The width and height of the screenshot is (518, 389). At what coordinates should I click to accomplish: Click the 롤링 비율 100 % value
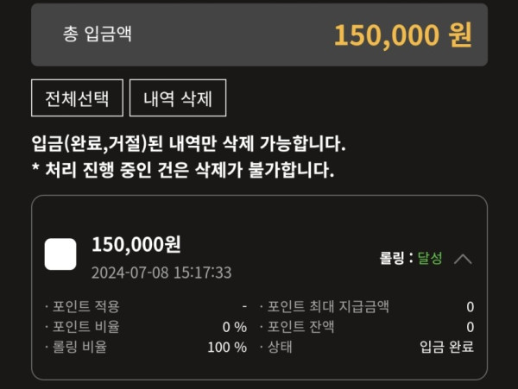[x=227, y=347]
